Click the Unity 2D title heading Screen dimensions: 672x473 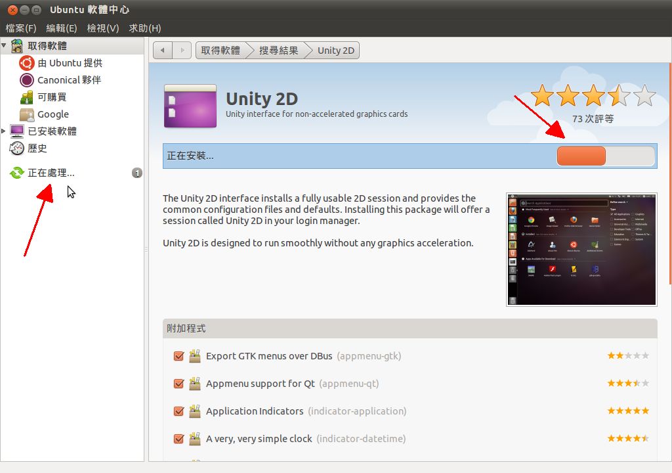pos(262,99)
